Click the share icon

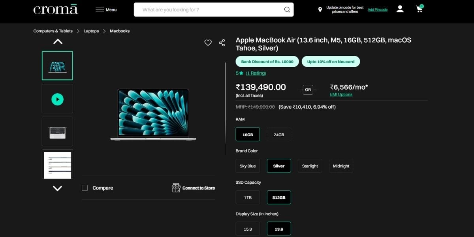point(222,43)
